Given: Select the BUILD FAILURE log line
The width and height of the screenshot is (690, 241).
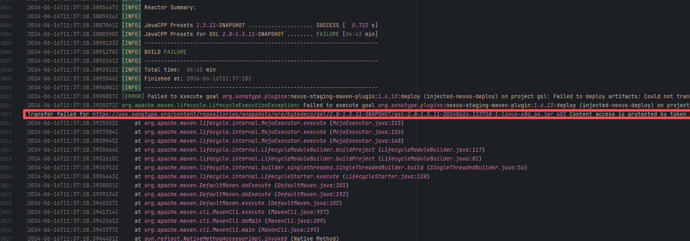Looking at the screenshot, I should [x=166, y=52].
